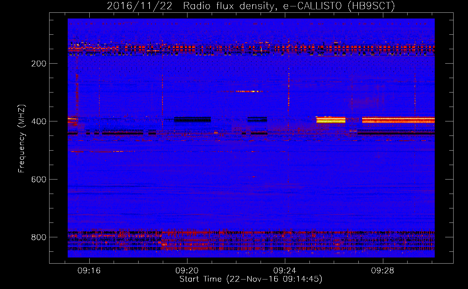Click the 200 frequency tick label
Image resolution: width=468 pixels, height=289 pixels.
(x=39, y=64)
